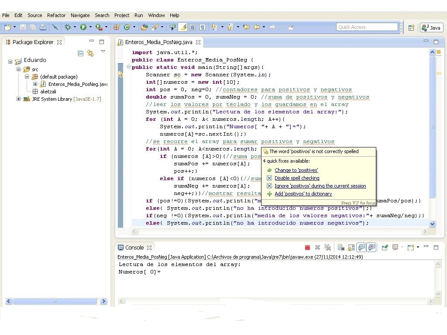Expand the JRE System Library node
This screenshot has height=335, width=447.
click(x=19, y=99)
